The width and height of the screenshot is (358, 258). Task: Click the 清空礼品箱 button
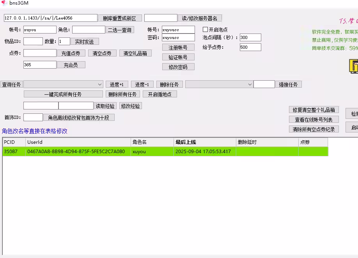[x=135, y=53]
